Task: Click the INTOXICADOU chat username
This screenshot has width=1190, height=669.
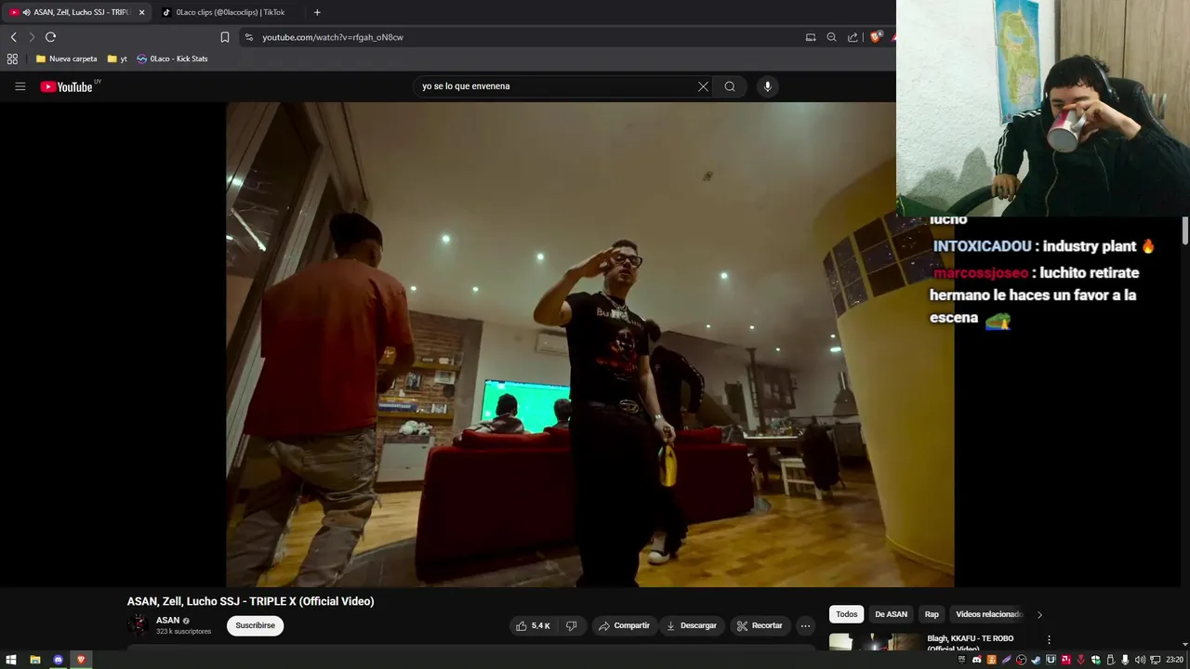Action: 982,246
